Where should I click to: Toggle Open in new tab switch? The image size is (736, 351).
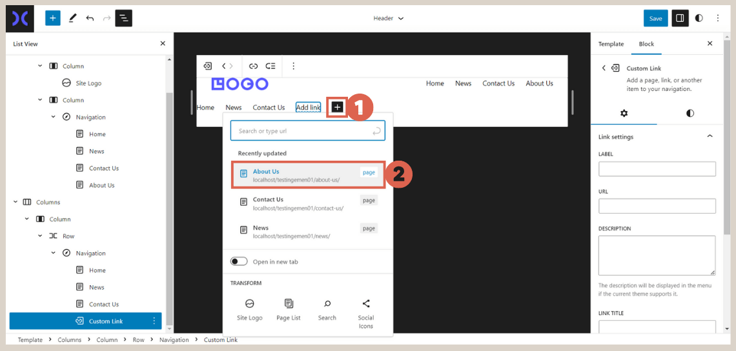pyautogui.click(x=239, y=261)
